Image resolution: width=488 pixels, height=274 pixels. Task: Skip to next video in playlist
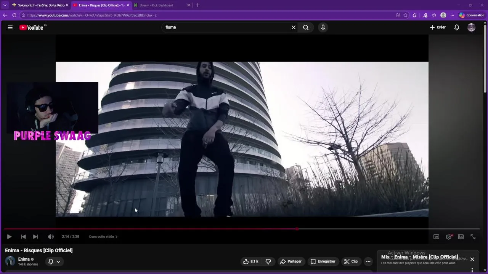click(35, 237)
